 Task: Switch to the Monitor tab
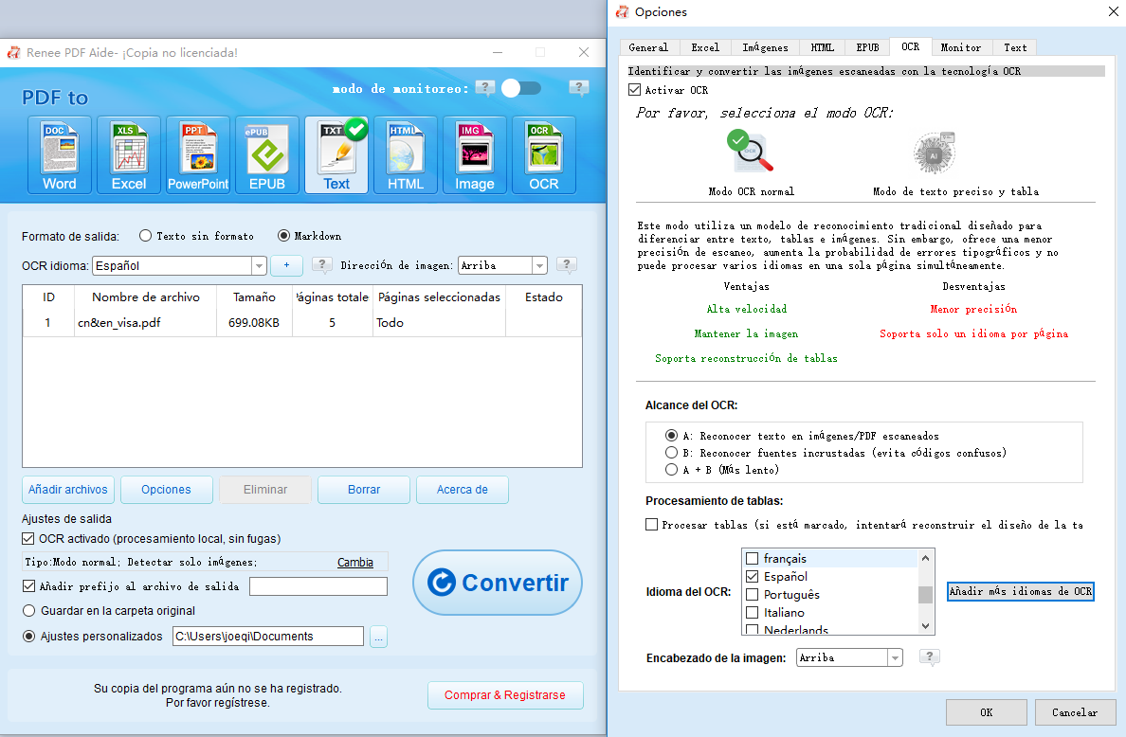961,46
